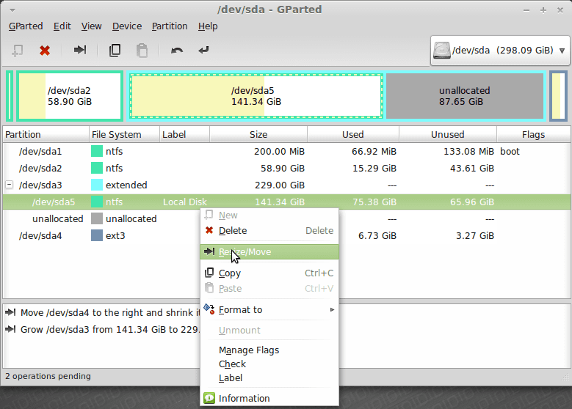Open the /dev/sda device selector dropdown
572x409 pixels.
click(x=500, y=51)
